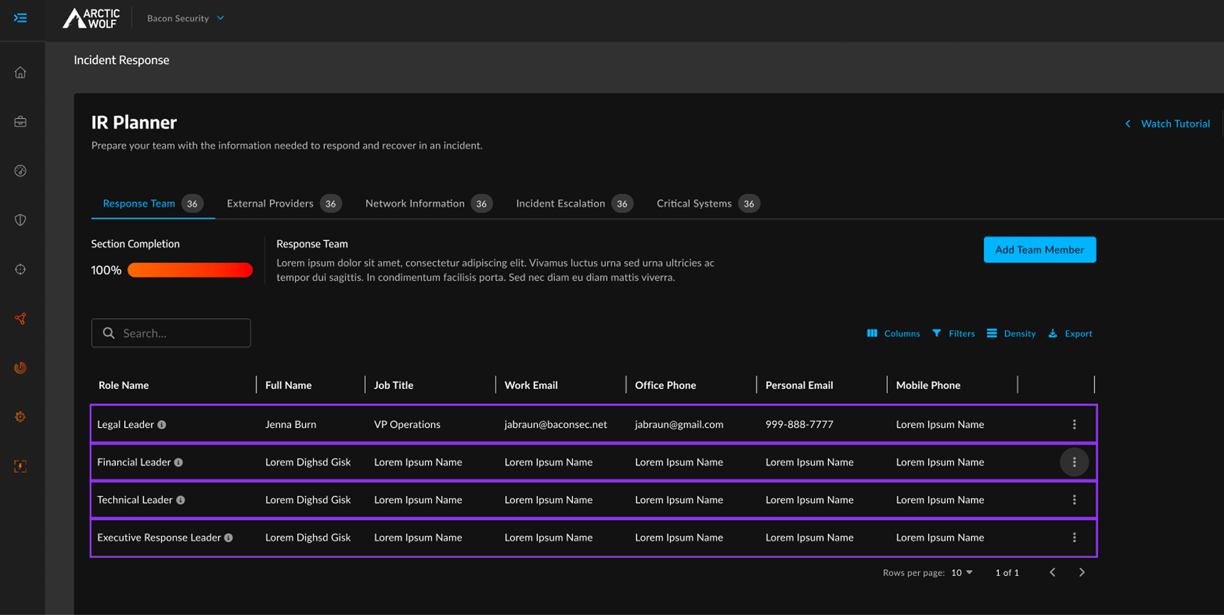Open row actions menu for Technical Leader
This screenshot has height=615, width=1224.
[1074, 500]
